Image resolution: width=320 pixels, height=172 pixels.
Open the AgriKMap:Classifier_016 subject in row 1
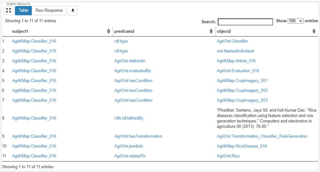click(34, 41)
